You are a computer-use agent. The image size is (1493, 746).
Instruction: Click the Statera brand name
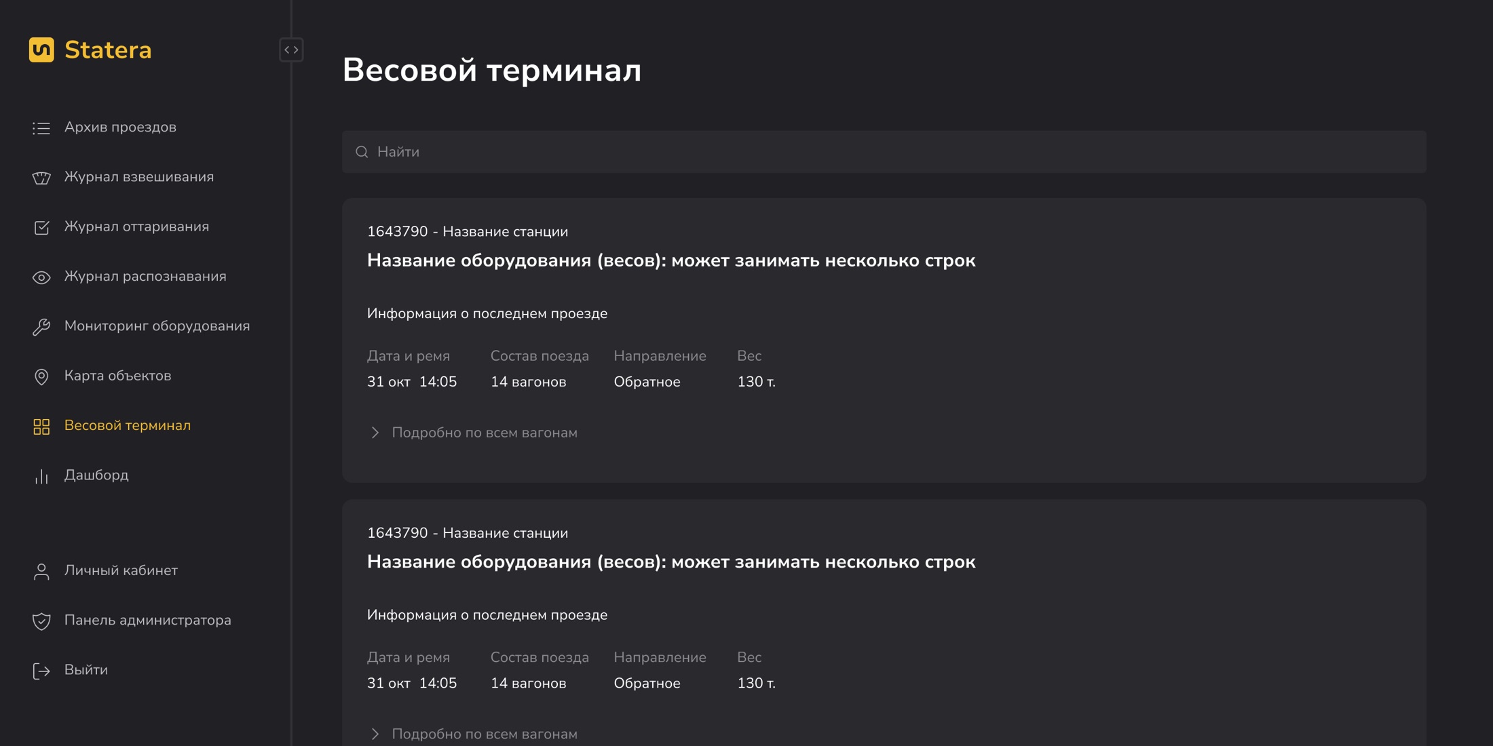pyautogui.click(x=108, y=50)
